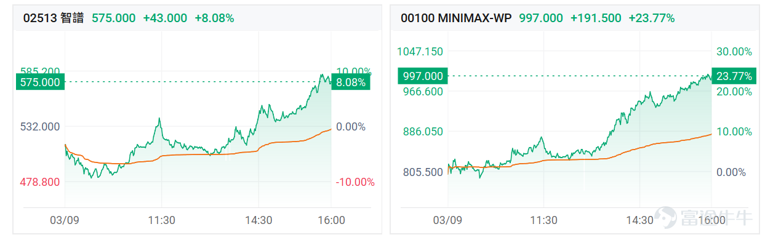
Task: Click the 805.500 price axis label
Action: coord(422,172)
